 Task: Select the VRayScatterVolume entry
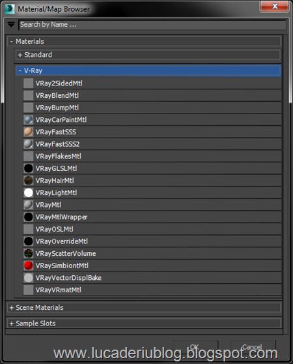pos(152,254)
